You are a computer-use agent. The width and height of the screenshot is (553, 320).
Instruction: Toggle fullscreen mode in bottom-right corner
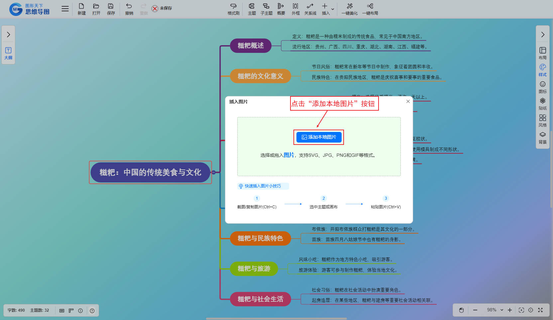point(540,310)
